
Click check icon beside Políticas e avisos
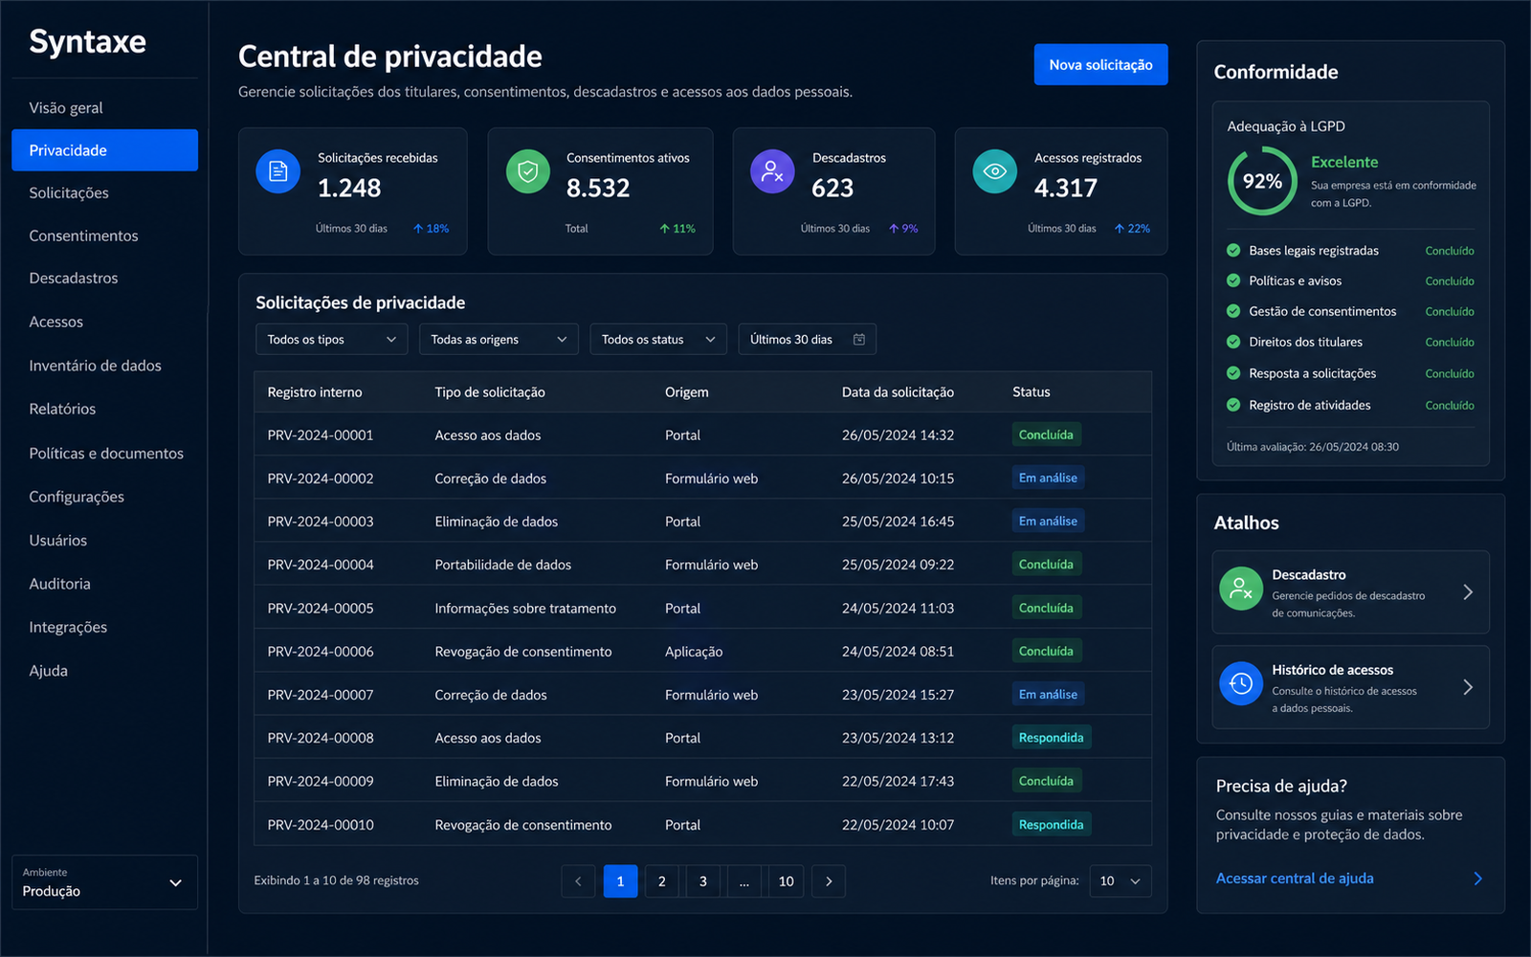tap(1233, 280)
